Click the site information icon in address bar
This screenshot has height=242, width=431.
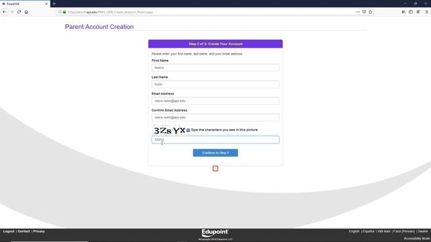pos(60,12)
